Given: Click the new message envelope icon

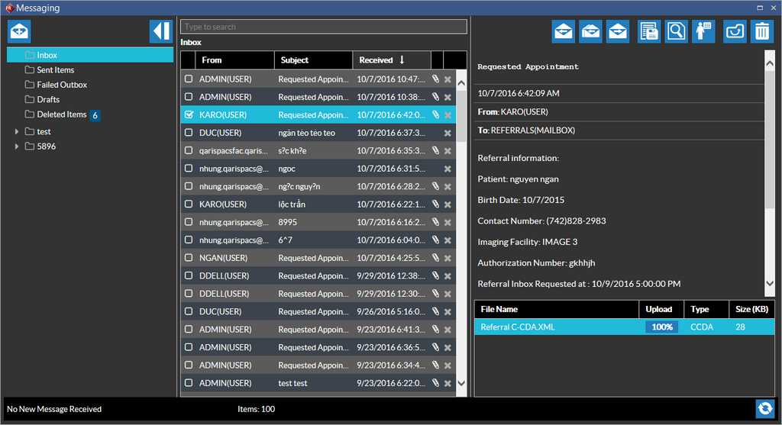Looking at the screenshot, I should [x=19, y=31].
